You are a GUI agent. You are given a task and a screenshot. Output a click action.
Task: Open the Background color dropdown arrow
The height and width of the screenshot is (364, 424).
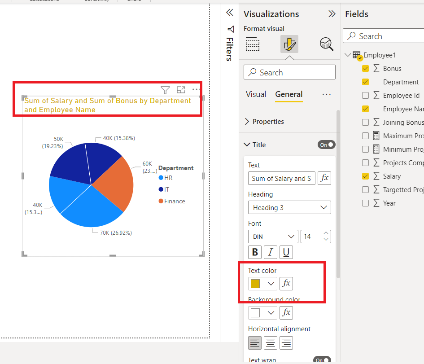pos(271,313)
